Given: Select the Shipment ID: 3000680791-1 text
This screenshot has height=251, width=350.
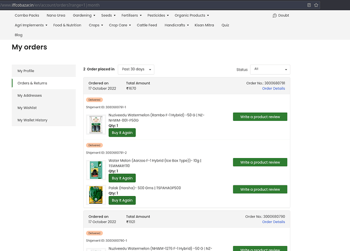Looking at the screenshot, I should (x=106, y=107).
